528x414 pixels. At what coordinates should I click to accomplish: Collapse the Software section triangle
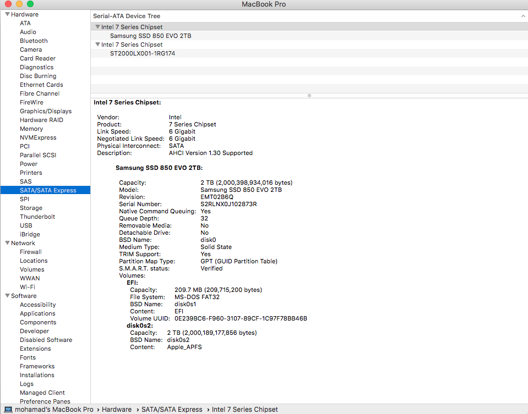tap(7, 296)
